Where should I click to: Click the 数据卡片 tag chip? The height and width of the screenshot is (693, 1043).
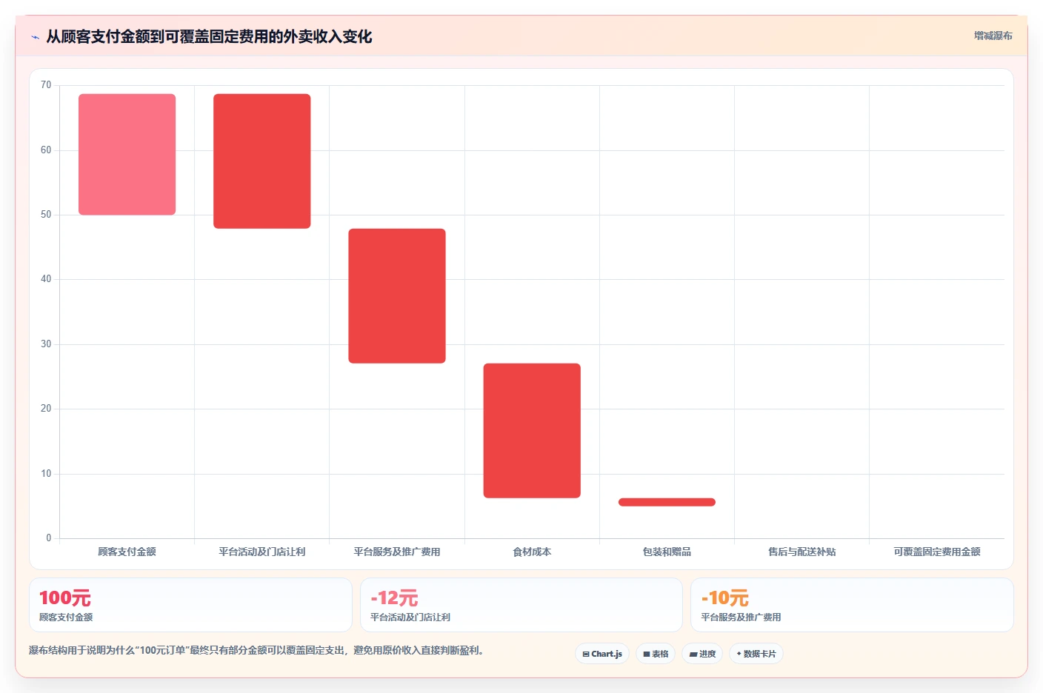[x=756, y=654]
